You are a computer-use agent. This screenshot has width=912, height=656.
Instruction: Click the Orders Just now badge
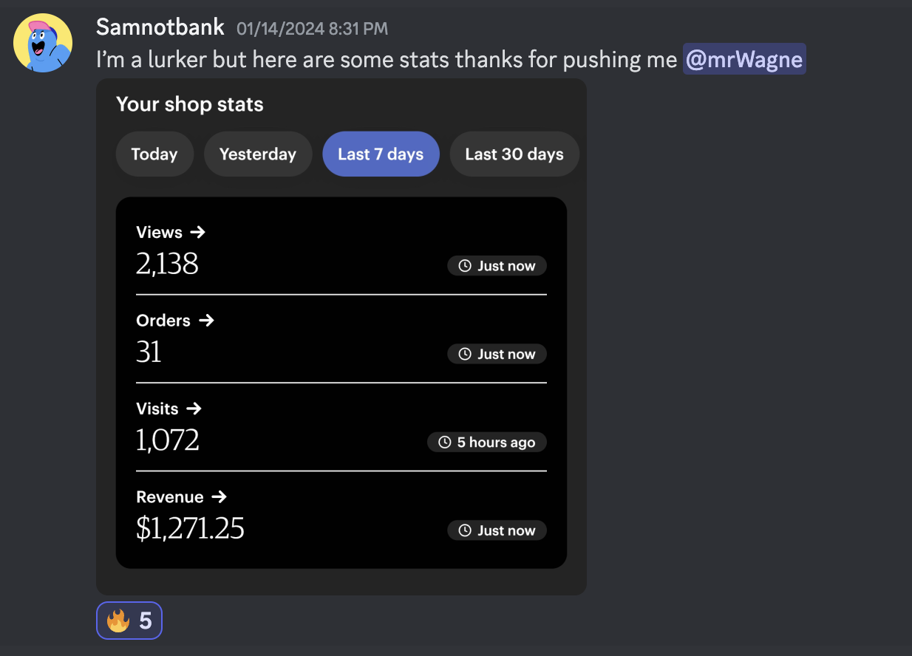click(497, 354)
